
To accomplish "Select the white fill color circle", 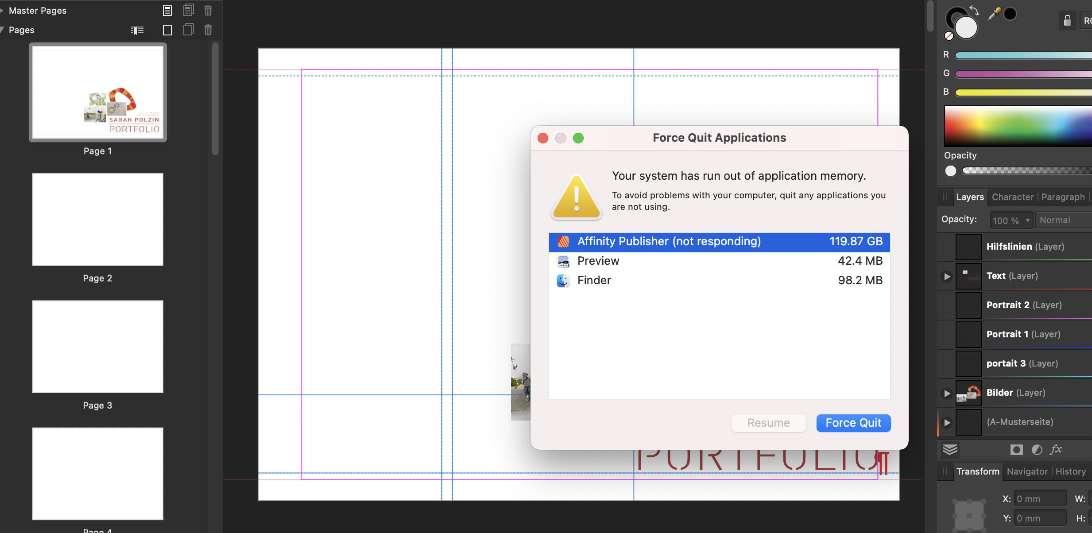I will tap(966, 28).
